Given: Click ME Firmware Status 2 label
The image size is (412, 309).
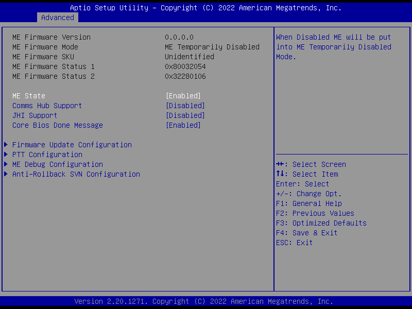Looking at the screenshot, I should pyautogui.click(x=54, y=76).
